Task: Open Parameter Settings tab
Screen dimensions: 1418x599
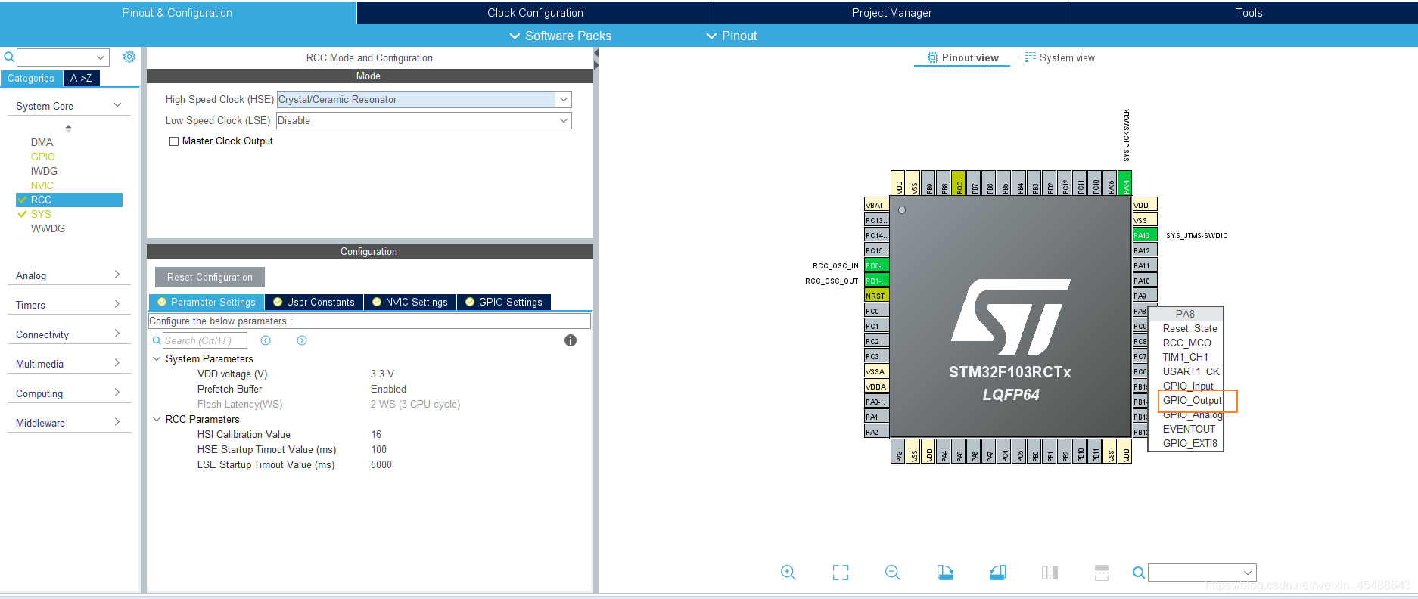Action: tap(207, 303)
